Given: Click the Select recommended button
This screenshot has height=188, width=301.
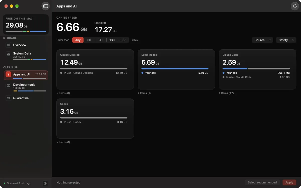Looking at the screenshot, I should click(262, 182).
